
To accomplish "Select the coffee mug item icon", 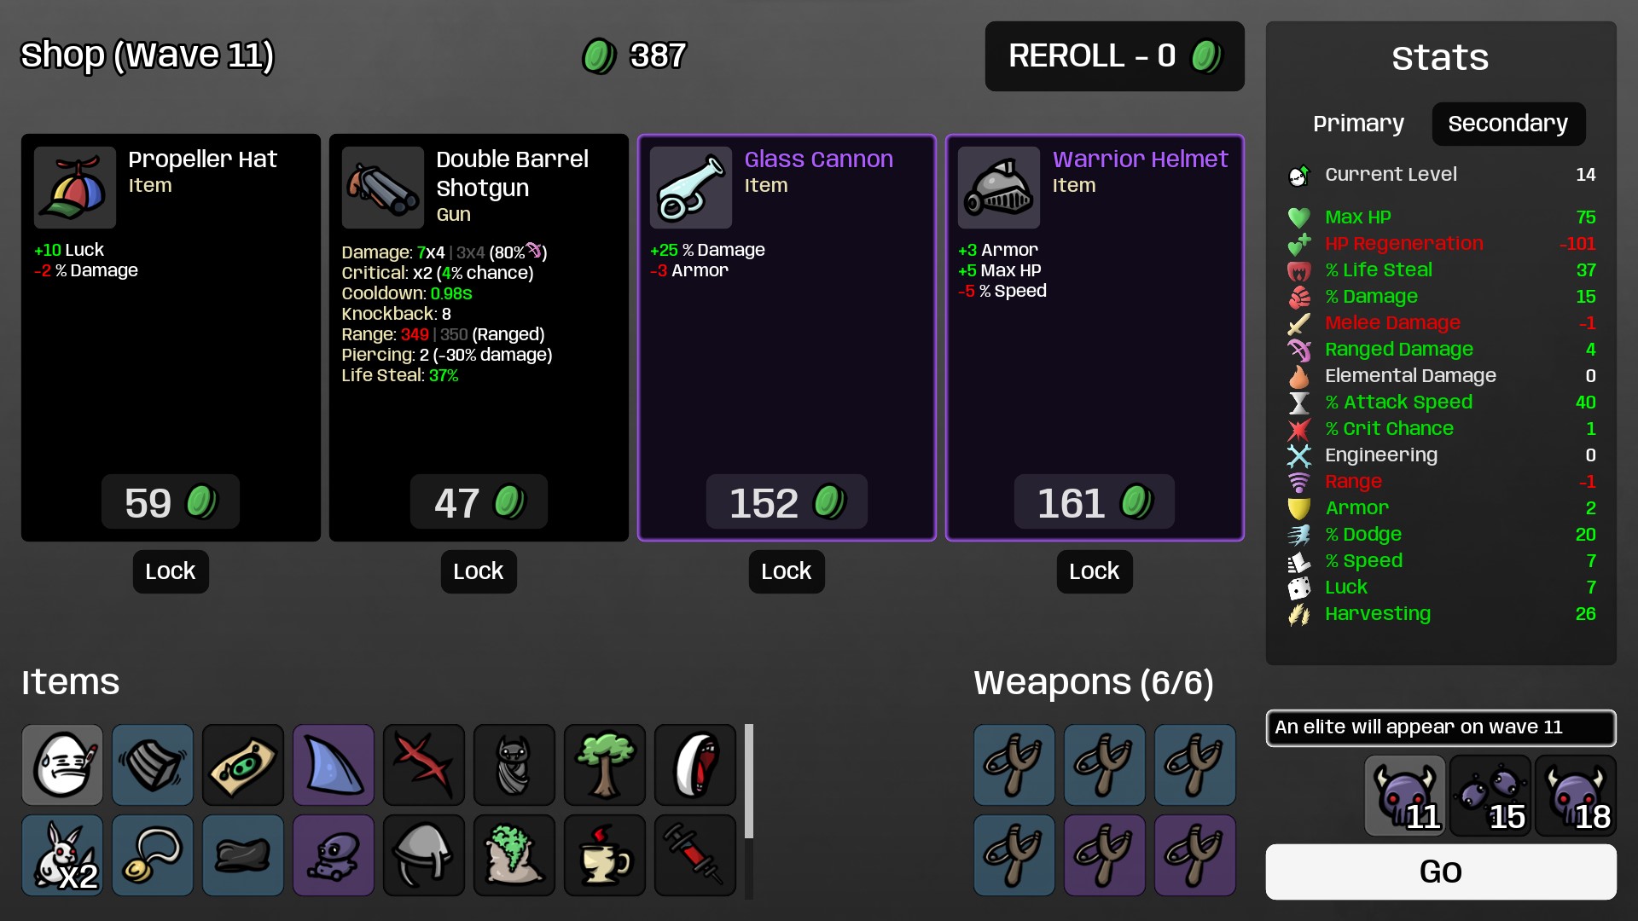I will click(x=604, y=855).
